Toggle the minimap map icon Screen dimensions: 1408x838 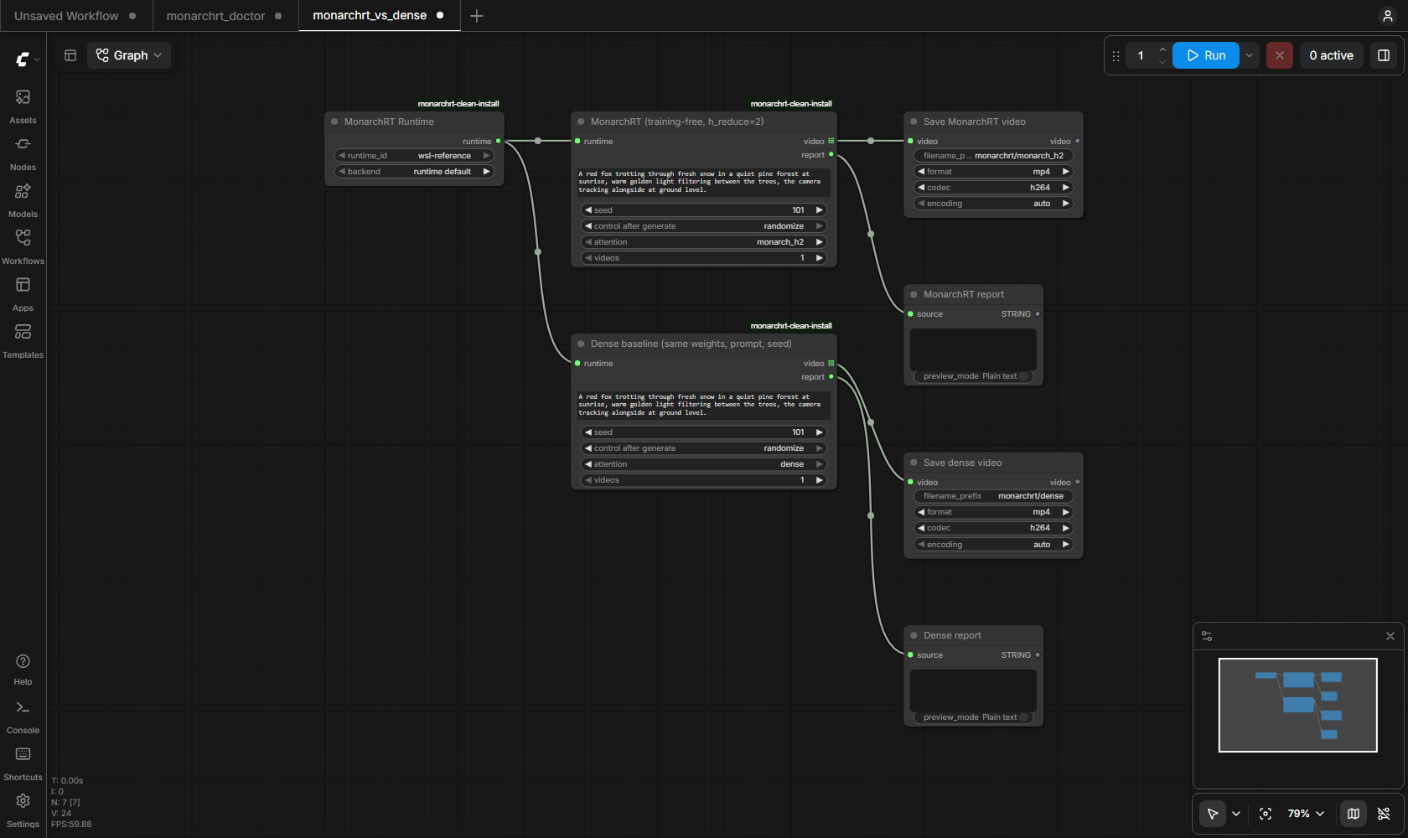tap(1354, 814)
